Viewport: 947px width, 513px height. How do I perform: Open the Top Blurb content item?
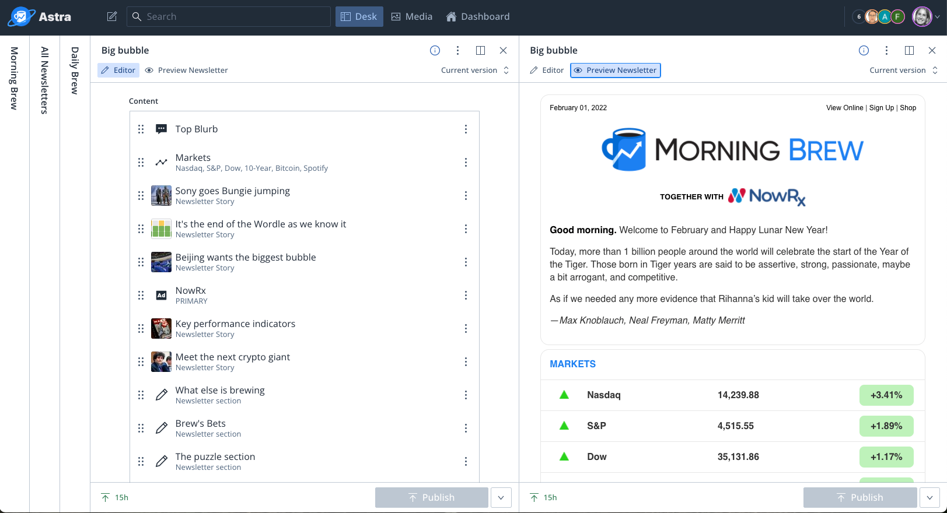[305, 129]
